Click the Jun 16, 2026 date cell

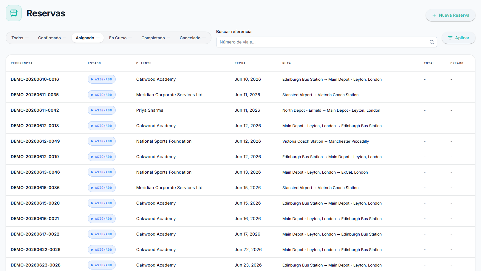pos(248,219)
